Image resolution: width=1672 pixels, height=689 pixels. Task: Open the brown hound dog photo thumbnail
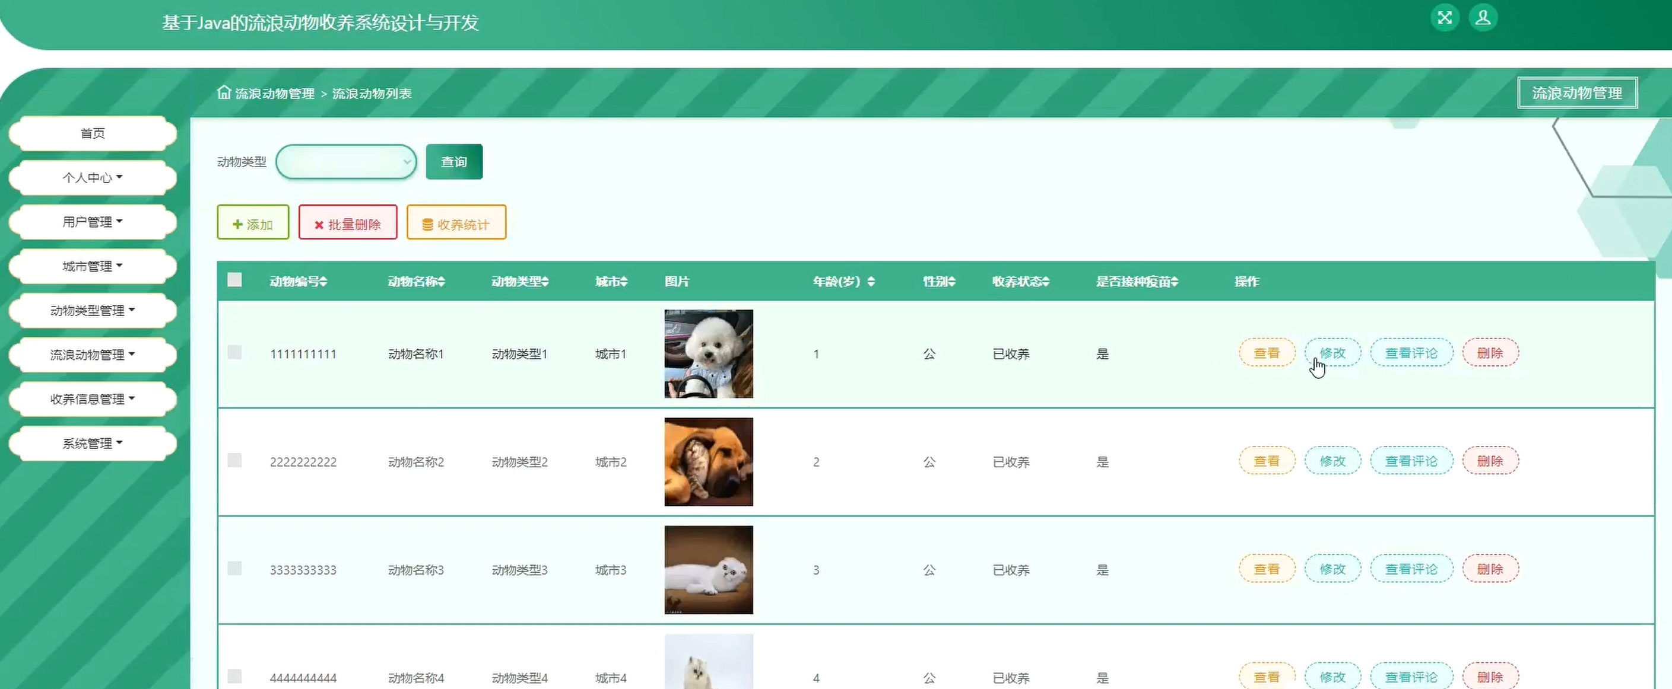pyautogui.click(x=708, y=461)
